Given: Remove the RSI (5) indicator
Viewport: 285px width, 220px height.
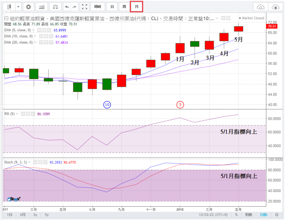Looking at the screenshot, I should [33, 114].
